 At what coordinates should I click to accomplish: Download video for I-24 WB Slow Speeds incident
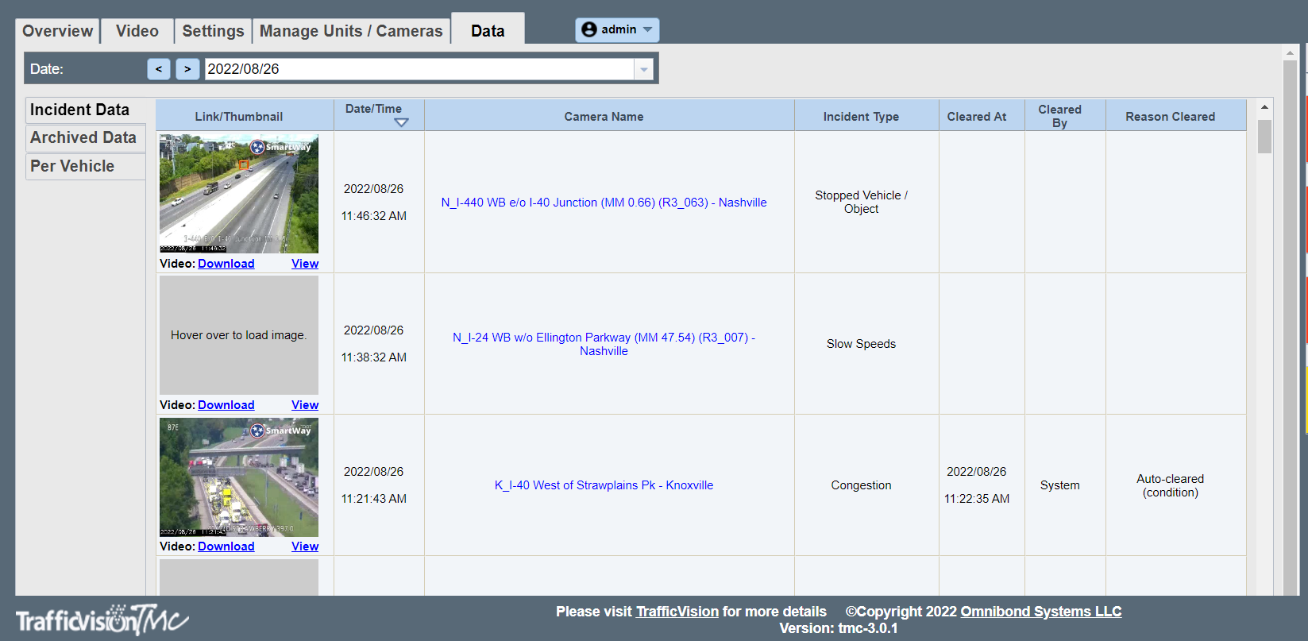point(226,405)
